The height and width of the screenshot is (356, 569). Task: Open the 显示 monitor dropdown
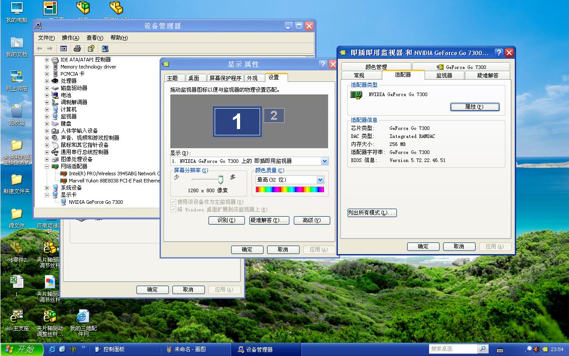click(325, 161)
